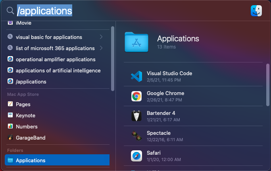Click search icon beside list of microsoft 365 applications
271x171 pixels.
click(x=10, y=48)
